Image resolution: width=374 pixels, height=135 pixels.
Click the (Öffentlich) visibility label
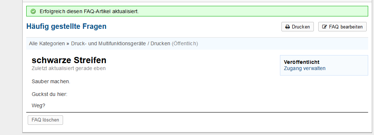pos(185,43)
